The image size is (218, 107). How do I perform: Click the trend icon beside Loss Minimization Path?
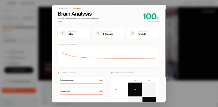(58, 44)
